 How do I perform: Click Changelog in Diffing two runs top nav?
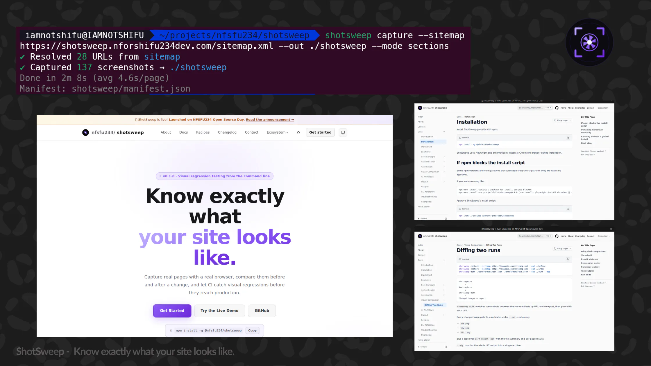tap(580, 236)
